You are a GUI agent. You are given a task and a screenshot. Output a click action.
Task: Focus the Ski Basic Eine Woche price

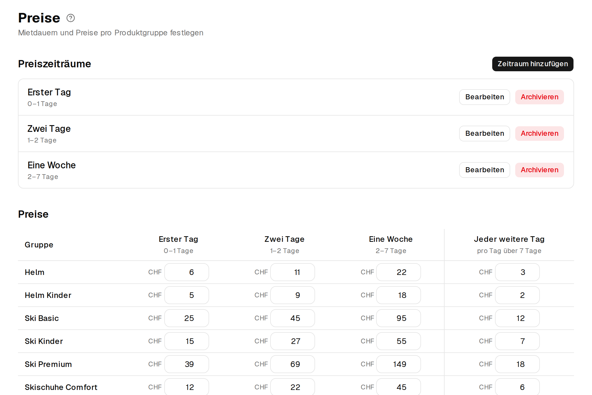(399, 318)
